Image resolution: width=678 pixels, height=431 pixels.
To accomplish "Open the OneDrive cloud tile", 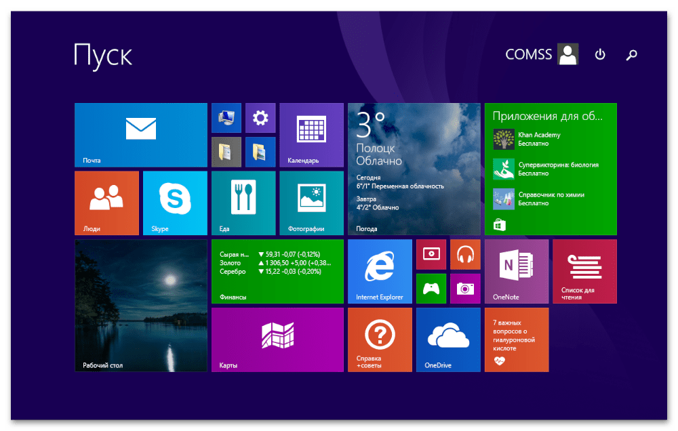I will point(448,340).
